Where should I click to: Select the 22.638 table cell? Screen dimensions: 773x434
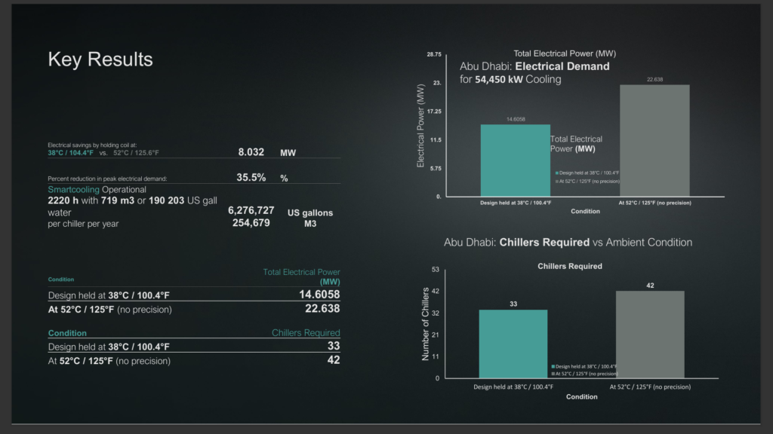[322, 308]
